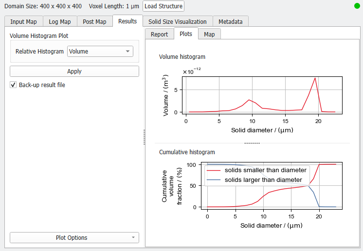Click the 'solids larger than diameter' legend entry
The width and height of the screenshot is (363, 251).
click(254, 180)
